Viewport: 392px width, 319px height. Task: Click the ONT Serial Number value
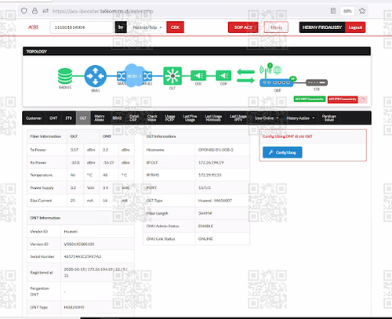[x=82, y=256]
